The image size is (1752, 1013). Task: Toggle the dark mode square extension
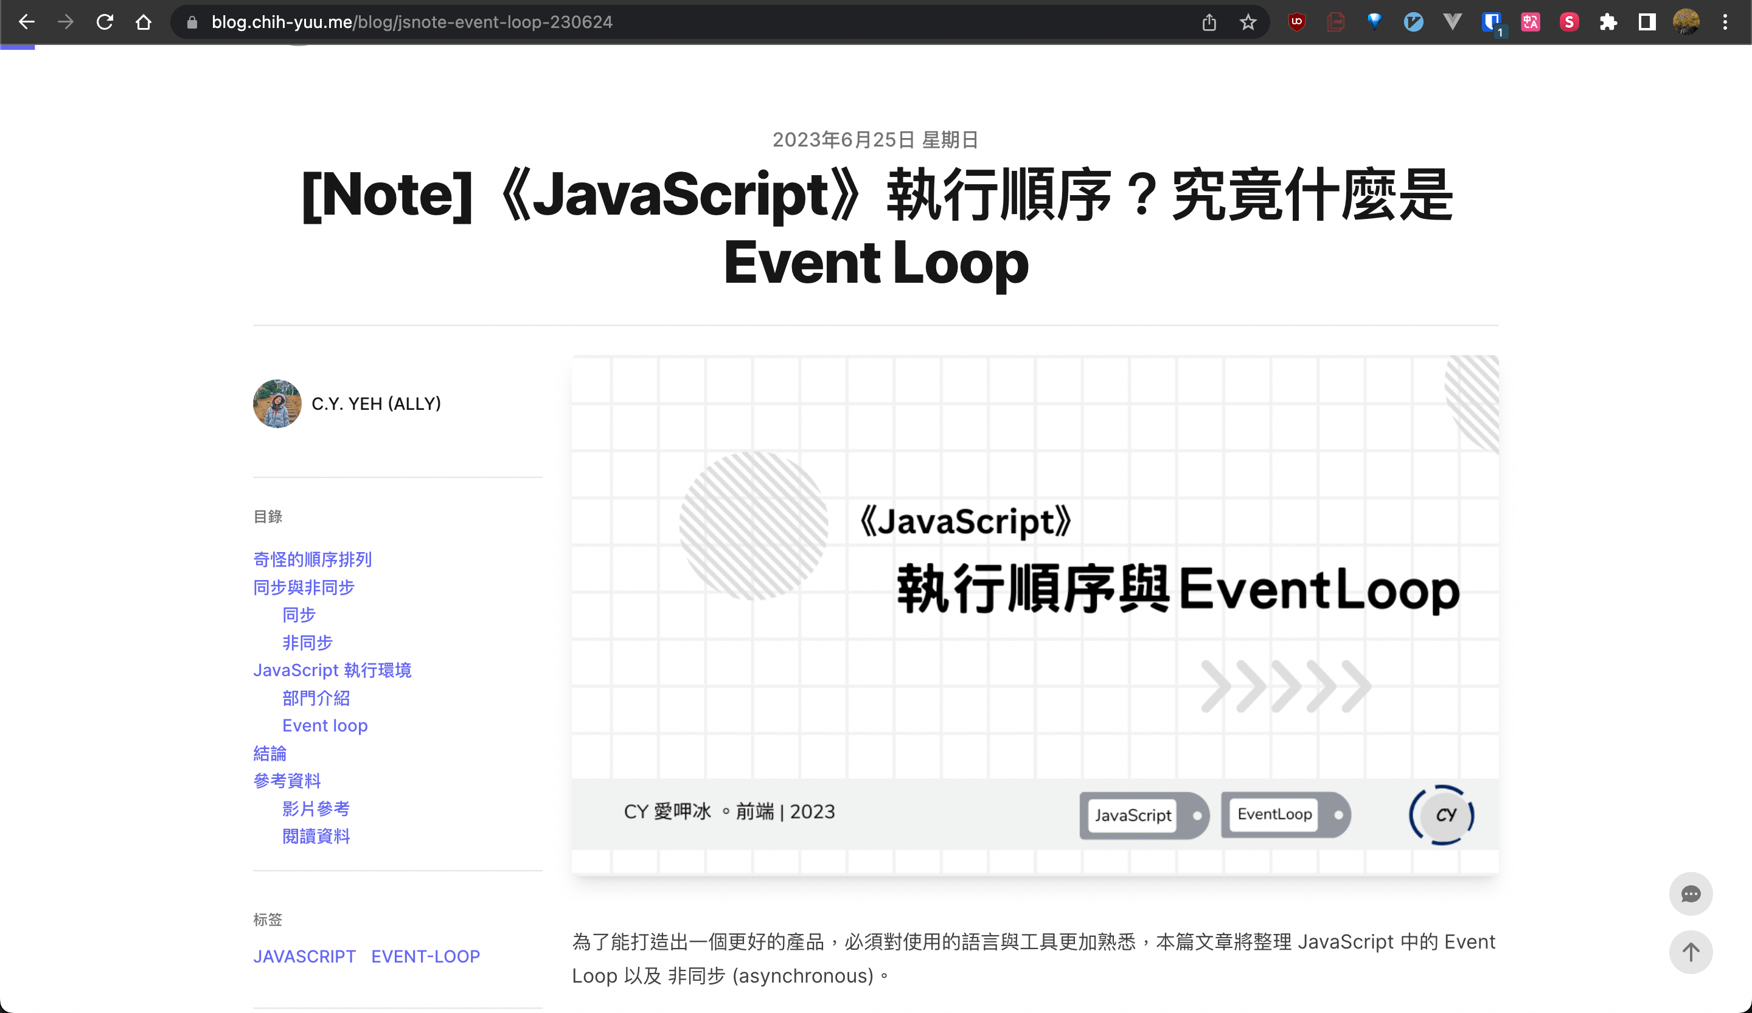click(1646, 21)
